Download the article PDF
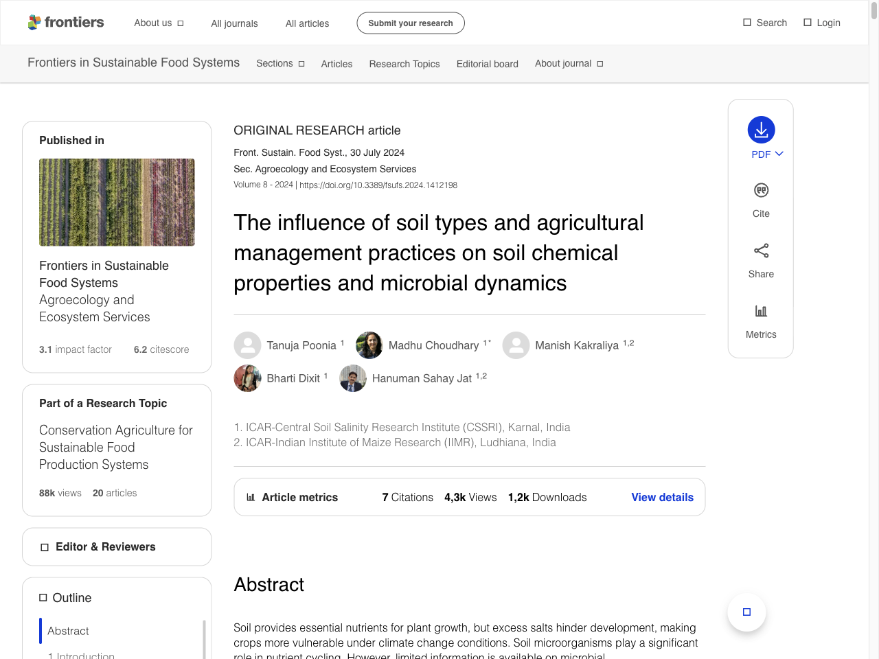This screenshot has width=879, height=659. (760, 130)
